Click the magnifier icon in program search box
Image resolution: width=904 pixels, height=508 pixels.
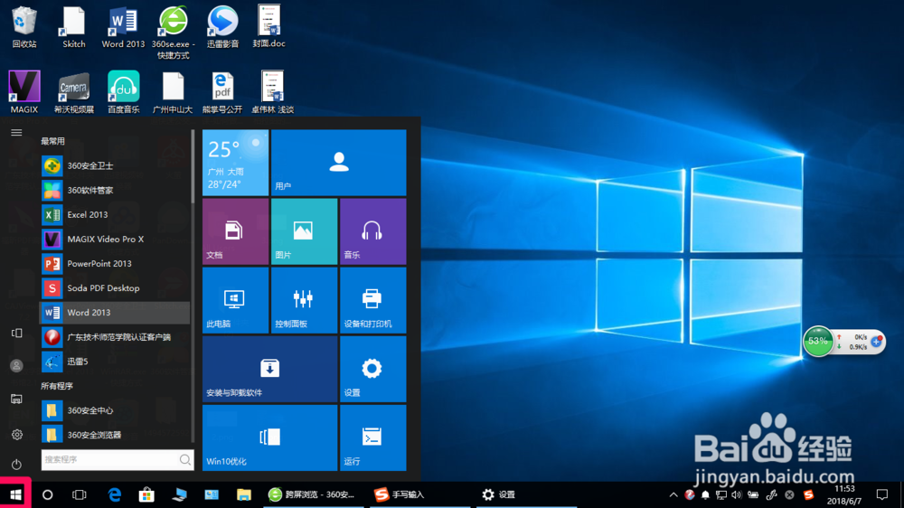point(185,459)
